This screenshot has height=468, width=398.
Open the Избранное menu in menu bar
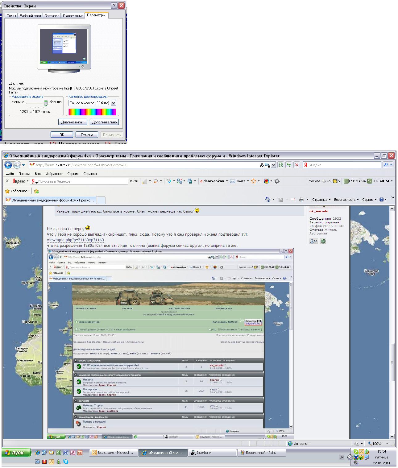coord(54,174)
